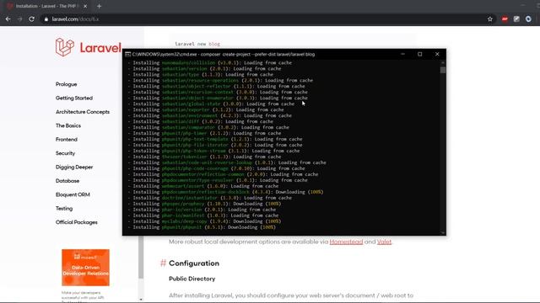This screenshot has height=303, width=540.
Task: Open The Basics section
Action: pos(68,125)
